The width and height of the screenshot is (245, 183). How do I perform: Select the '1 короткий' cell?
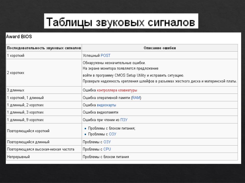tap(44, 56)
